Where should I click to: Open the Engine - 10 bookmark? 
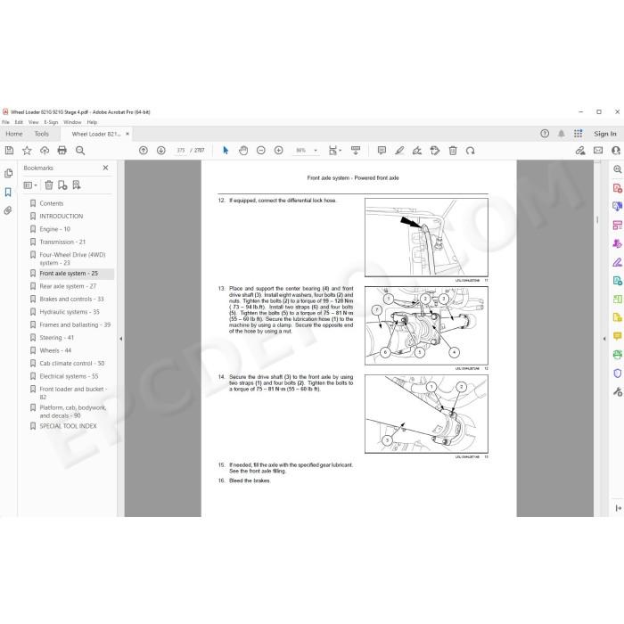[55, 229]
